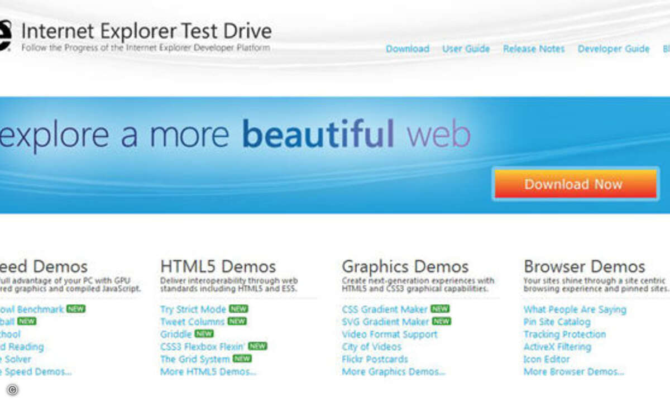Visit the Developer Guide link
Screen dimensions: 670x402
tap(614, 49)
